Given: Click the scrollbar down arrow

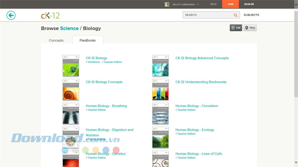Looking at the screenshot, I should coord(296,162).
